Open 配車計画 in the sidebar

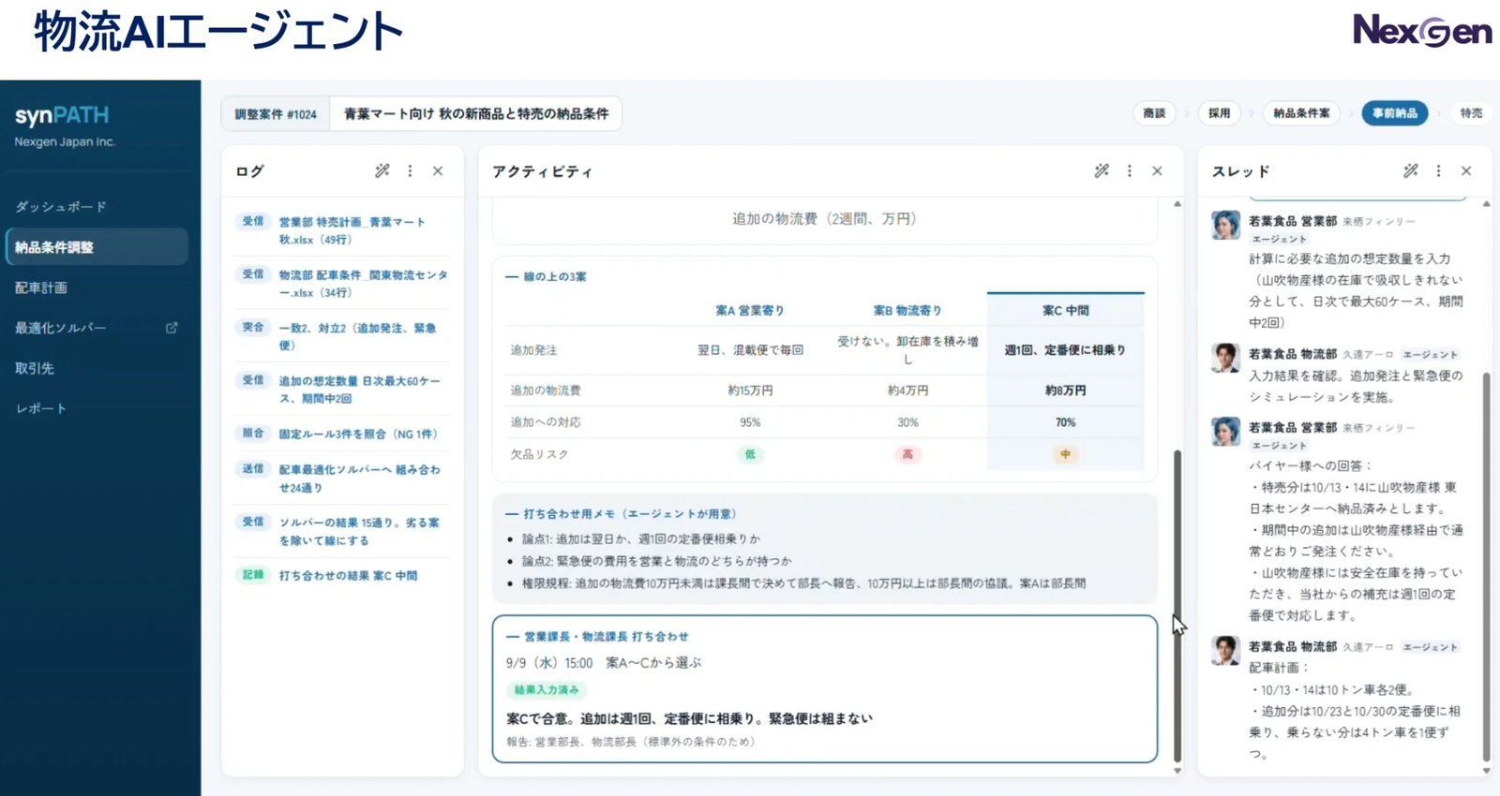coord(41,287)
